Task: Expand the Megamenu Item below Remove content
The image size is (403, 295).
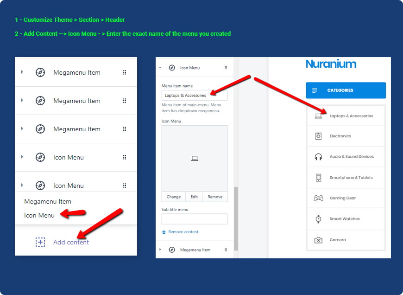Action: [160, 250]
